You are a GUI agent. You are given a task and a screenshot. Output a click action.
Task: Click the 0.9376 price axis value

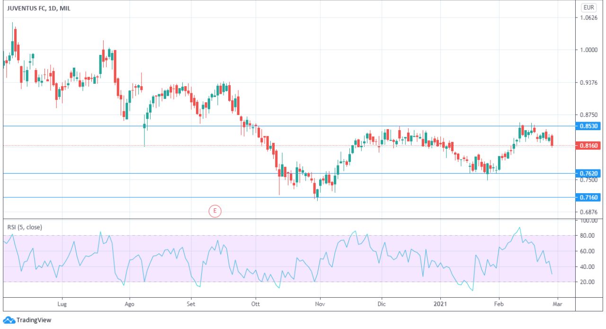[588, 82]
